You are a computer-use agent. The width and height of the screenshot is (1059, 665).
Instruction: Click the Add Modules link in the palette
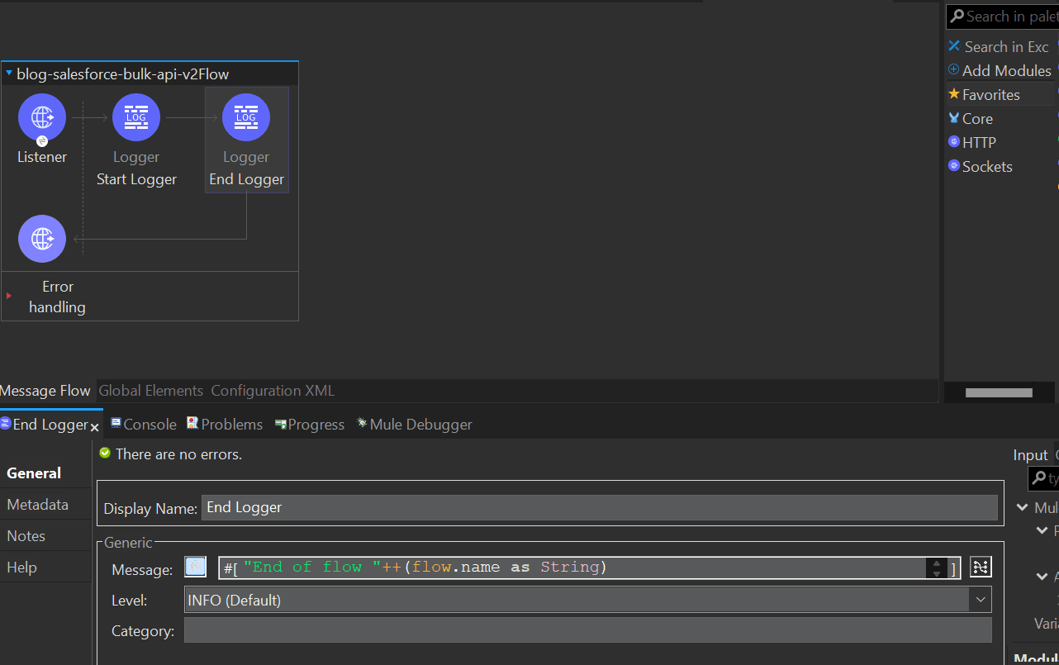click(1007, 70)
